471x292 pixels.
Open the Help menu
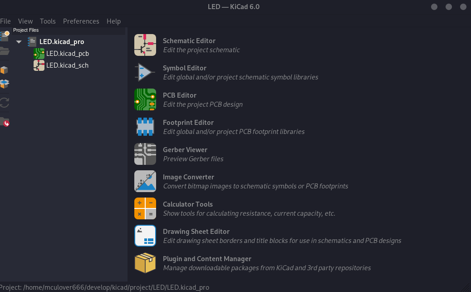113,21
